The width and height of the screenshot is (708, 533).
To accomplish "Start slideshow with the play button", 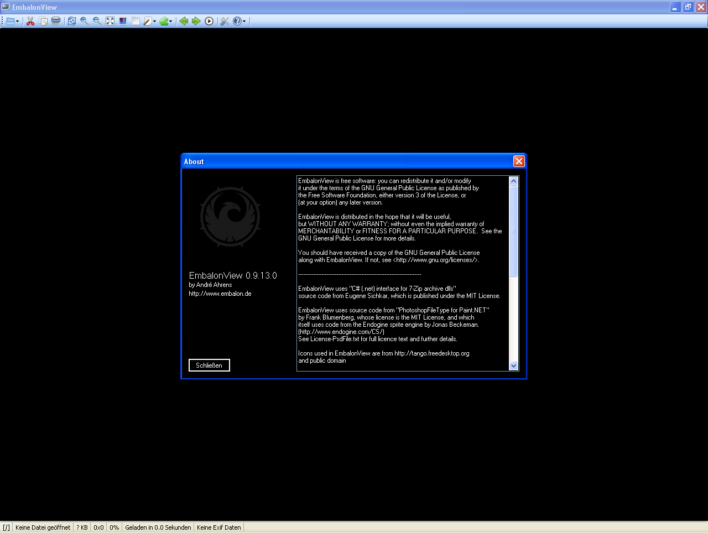I will coord(209,21).
